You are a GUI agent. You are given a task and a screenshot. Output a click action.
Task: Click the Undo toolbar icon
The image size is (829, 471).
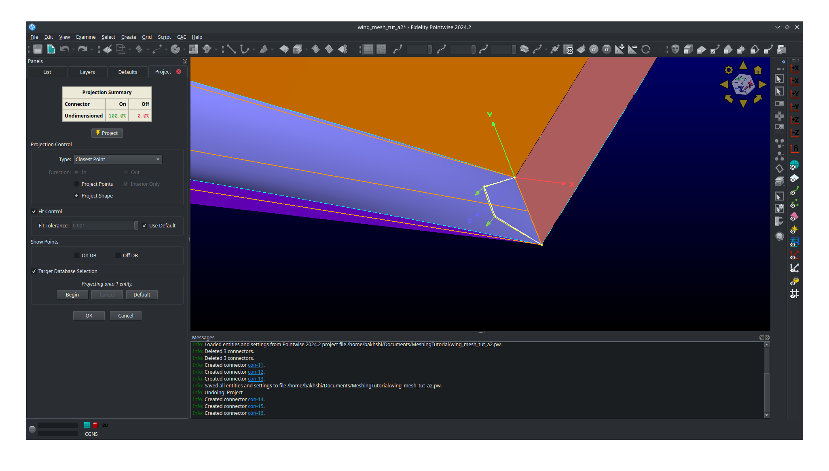[65, 49]
